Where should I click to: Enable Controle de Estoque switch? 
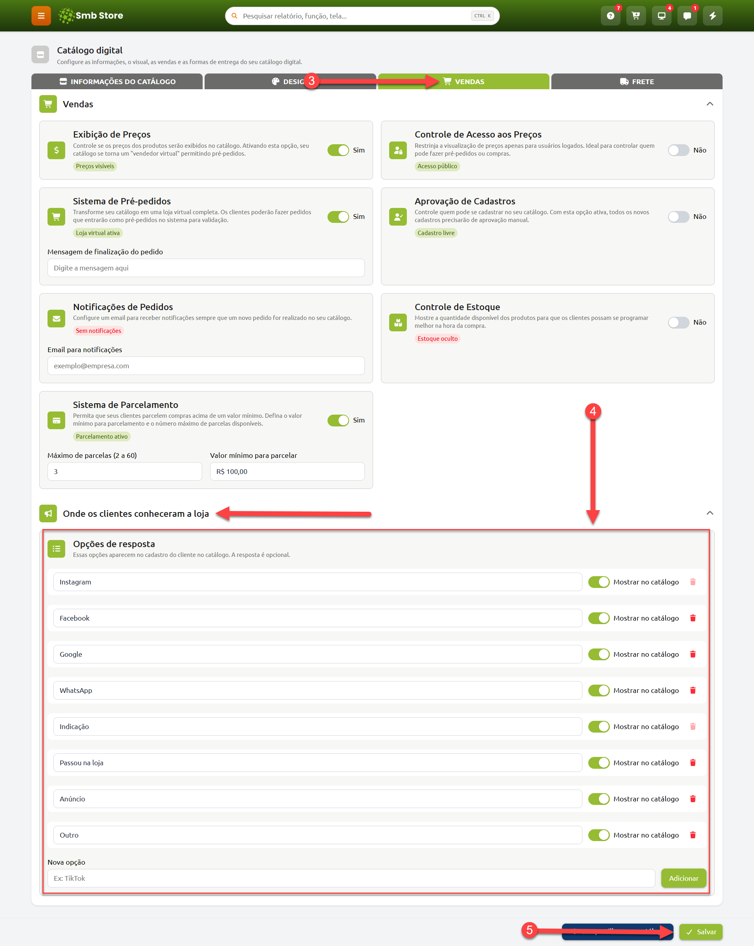click(679, 323)
